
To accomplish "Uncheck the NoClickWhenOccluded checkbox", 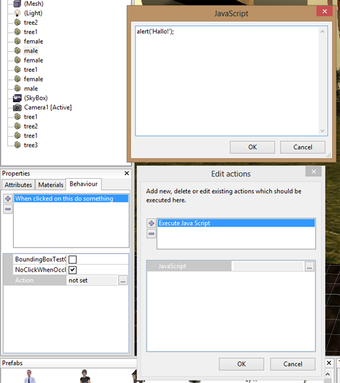I will click(72, 270).
